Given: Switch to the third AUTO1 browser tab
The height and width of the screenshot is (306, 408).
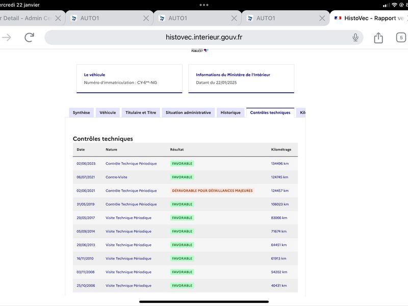Looking at the screenshot, I should click(285, 18).
